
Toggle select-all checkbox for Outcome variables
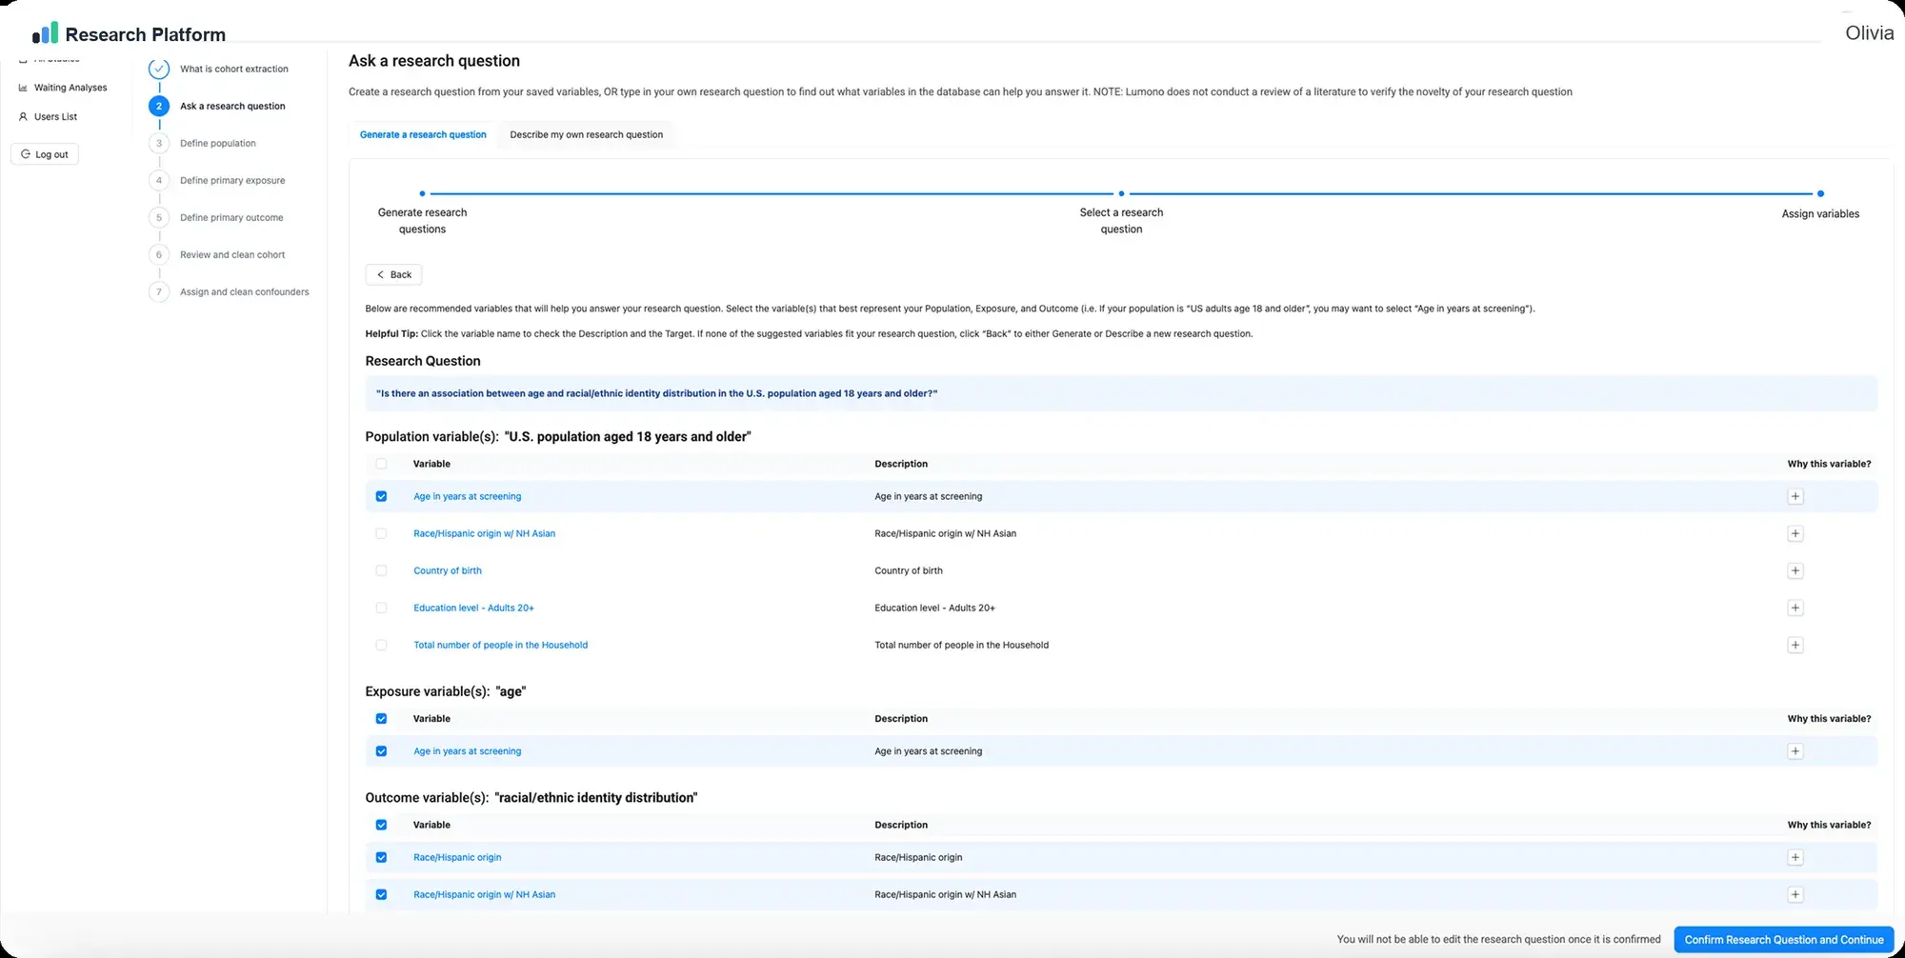(381, 825)
